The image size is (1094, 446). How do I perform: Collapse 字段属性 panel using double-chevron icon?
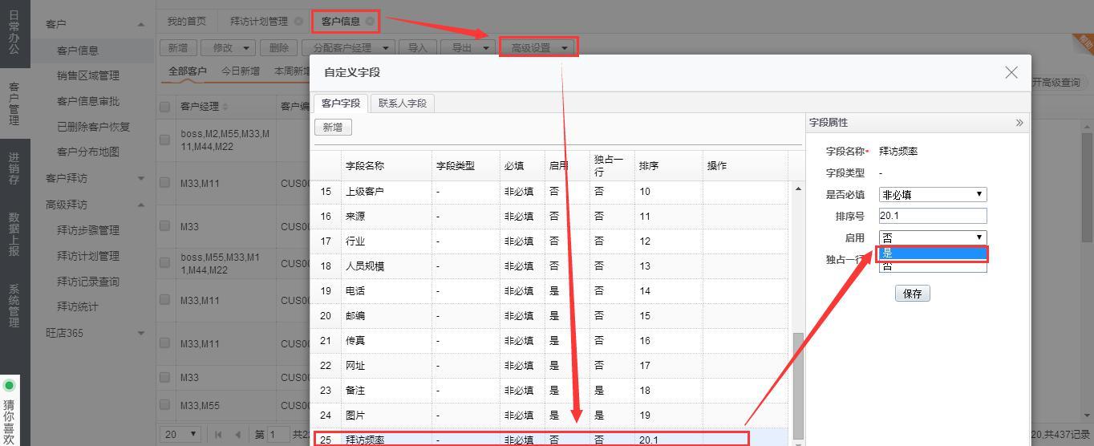click(x=1019, y=123)
